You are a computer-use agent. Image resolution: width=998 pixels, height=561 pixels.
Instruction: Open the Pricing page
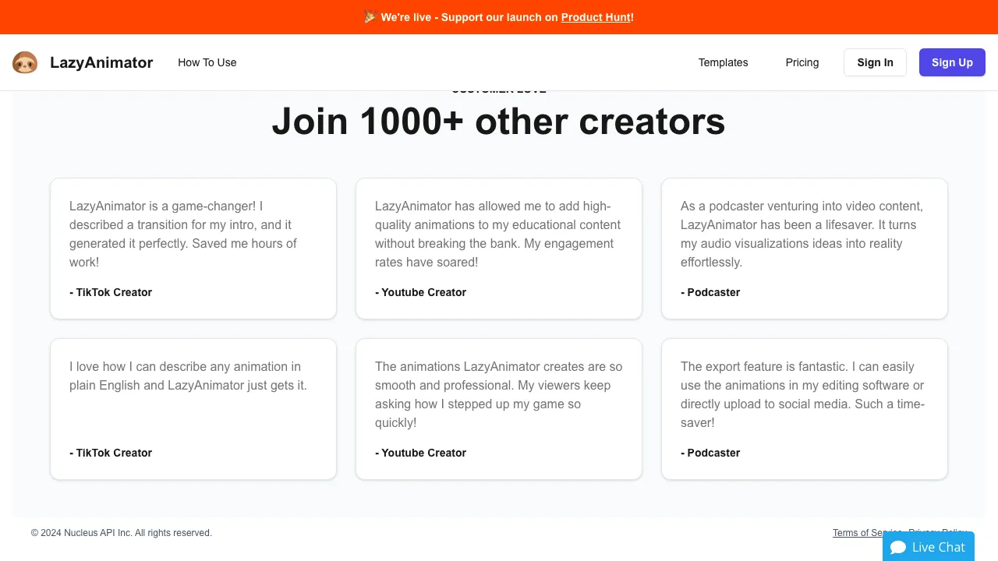coord(802,62)
